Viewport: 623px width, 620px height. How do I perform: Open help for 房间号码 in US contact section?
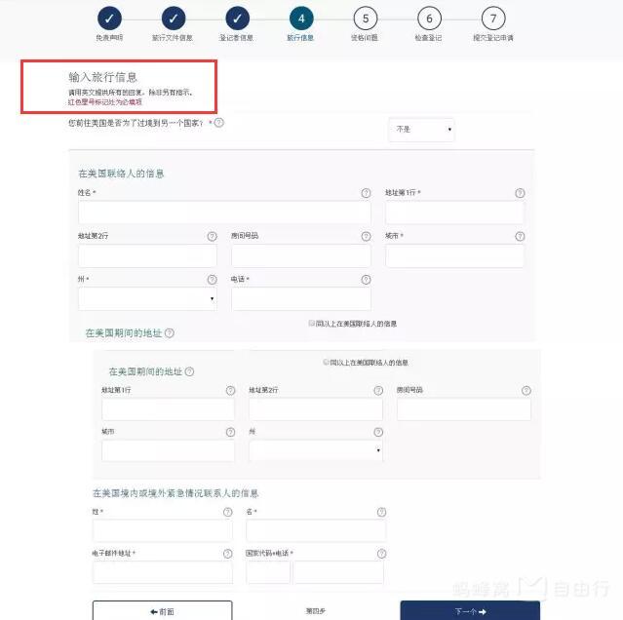tap(366, 236)
